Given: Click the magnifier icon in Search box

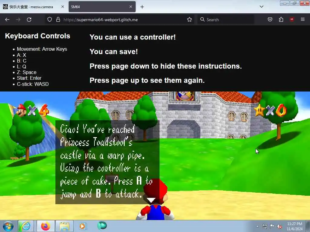Looking at the screenshot, I should [x=202, y=19].
